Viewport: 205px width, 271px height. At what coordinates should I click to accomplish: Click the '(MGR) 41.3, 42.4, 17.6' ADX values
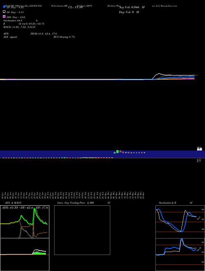43,34
